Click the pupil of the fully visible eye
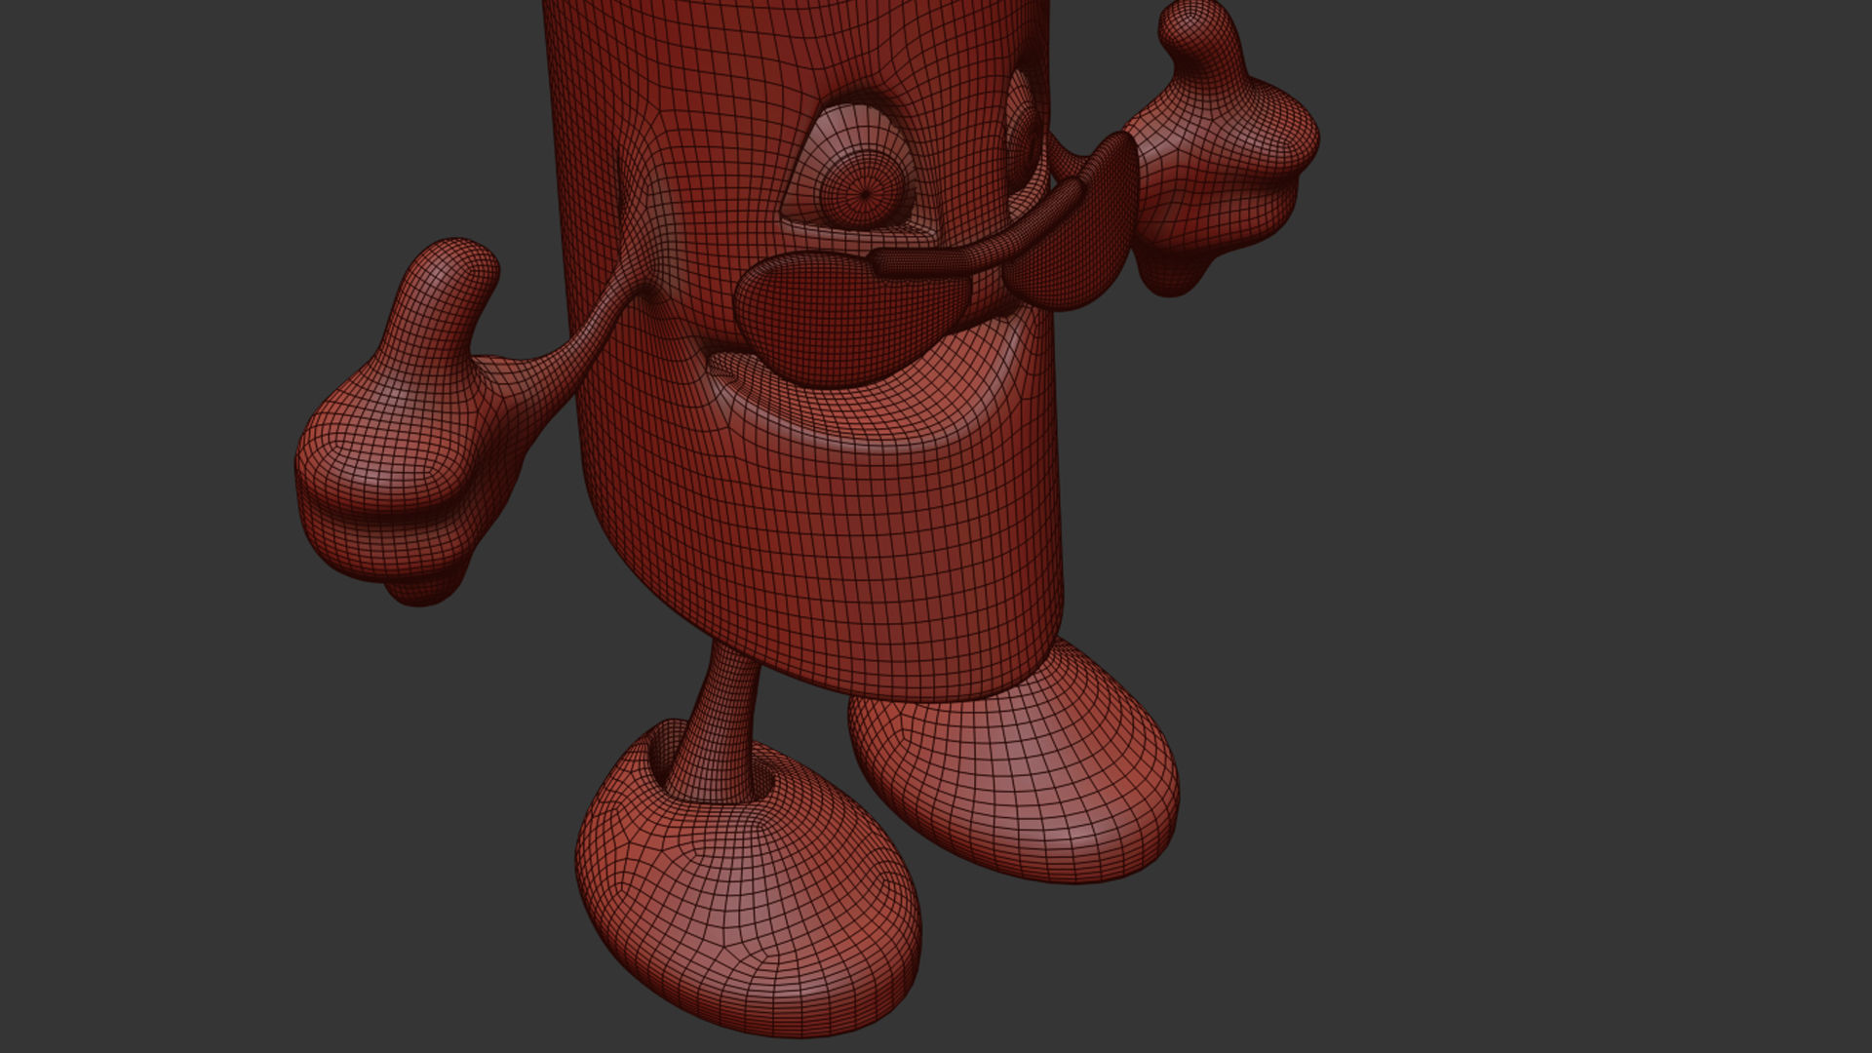The image size is (1872, 1053). coord(865,192)
